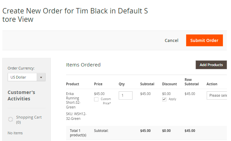Click the Apply label next to discount
This screenshot has height=141, width=231.
(x=172, y=99)
